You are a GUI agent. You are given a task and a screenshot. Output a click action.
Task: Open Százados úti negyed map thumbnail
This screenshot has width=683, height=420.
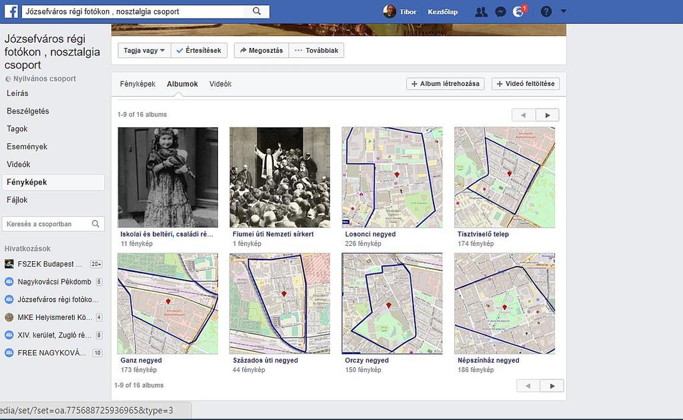click(279, 303)
